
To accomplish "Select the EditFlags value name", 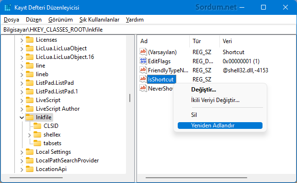I will click(x=160, y=61).
